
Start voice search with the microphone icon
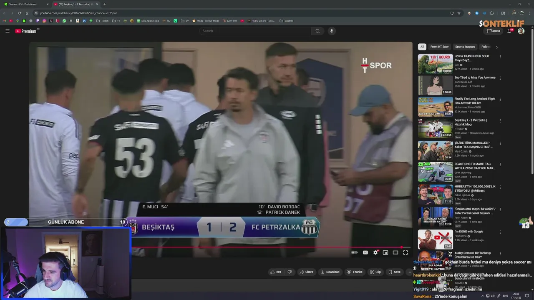[x=332, y=31]
